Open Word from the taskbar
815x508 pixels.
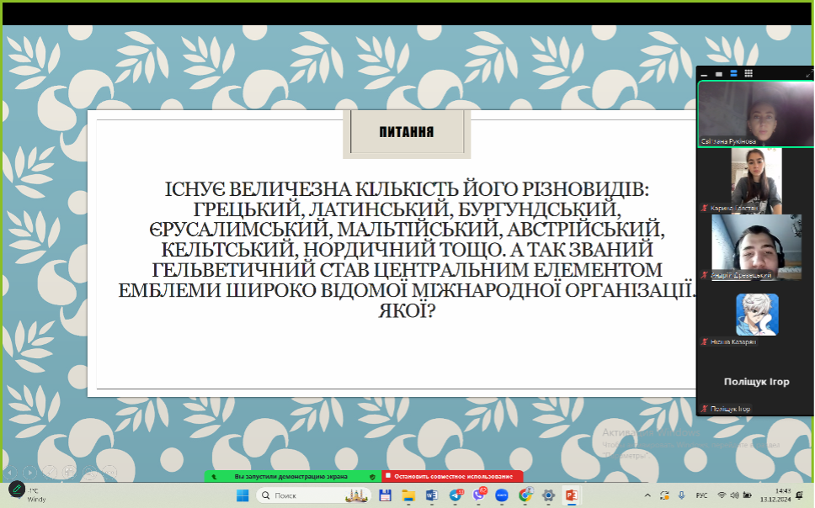(432, 495)
